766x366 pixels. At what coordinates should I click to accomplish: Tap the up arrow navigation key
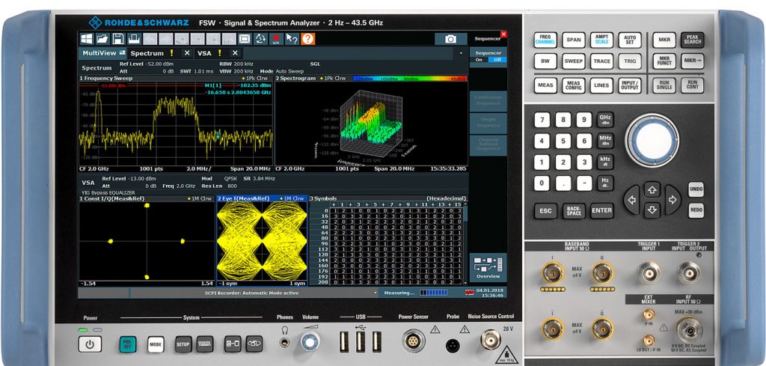coord(652,189)
